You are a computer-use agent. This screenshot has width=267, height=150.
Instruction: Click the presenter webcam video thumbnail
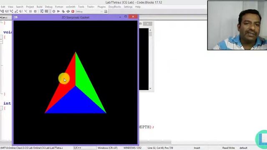point(237,25)
